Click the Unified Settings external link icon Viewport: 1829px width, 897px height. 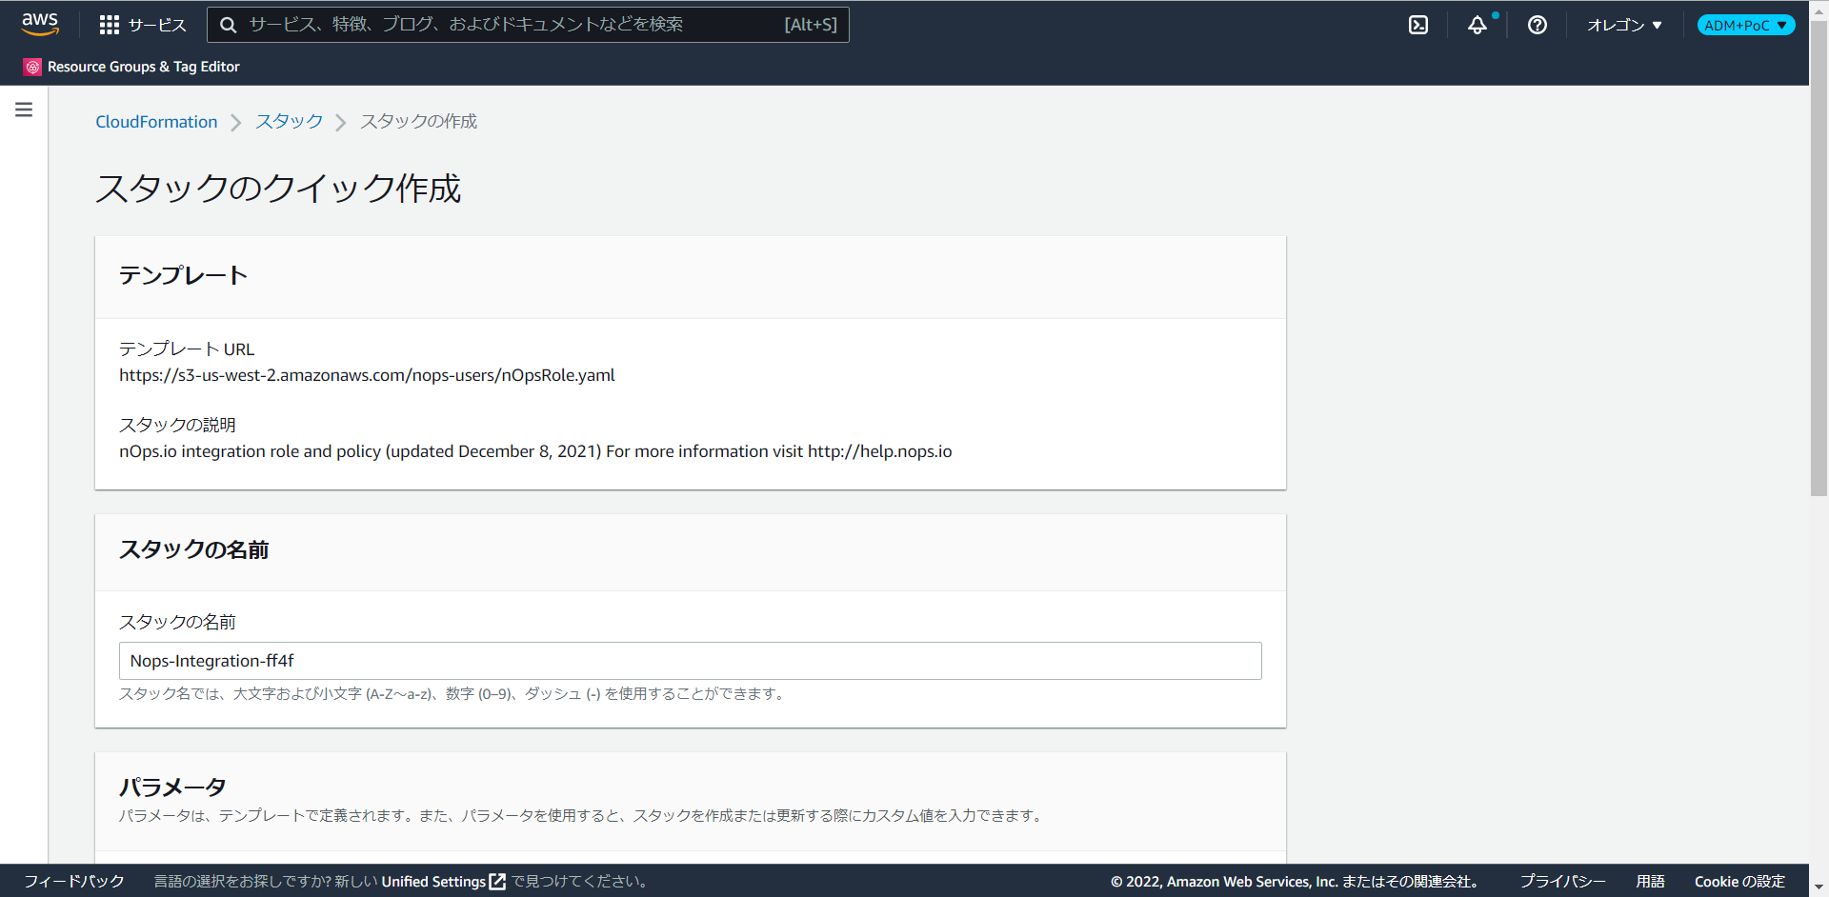497,882
